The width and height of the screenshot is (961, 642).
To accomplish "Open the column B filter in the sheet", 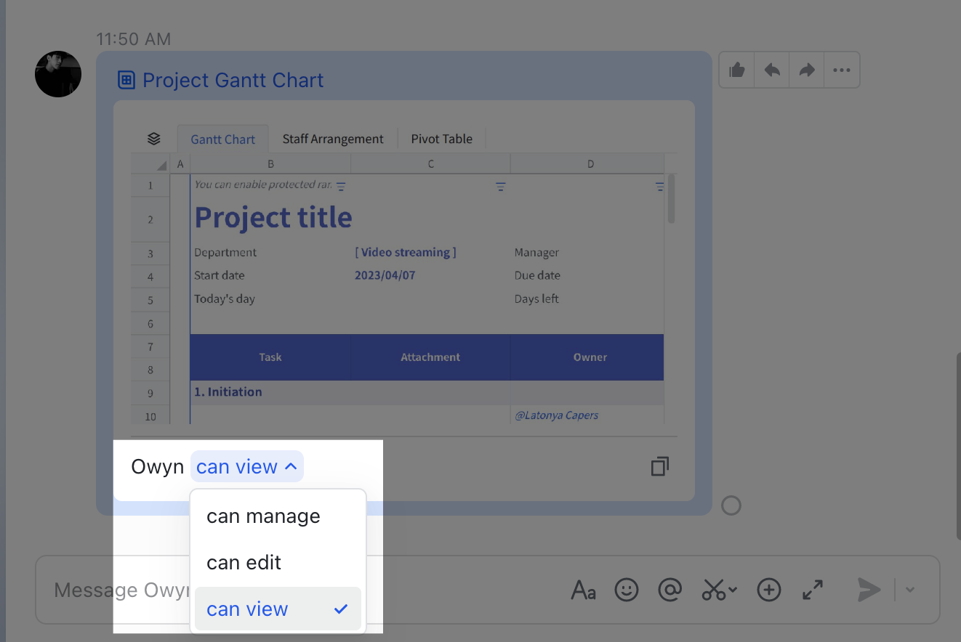I will click(x=341, y=186).
